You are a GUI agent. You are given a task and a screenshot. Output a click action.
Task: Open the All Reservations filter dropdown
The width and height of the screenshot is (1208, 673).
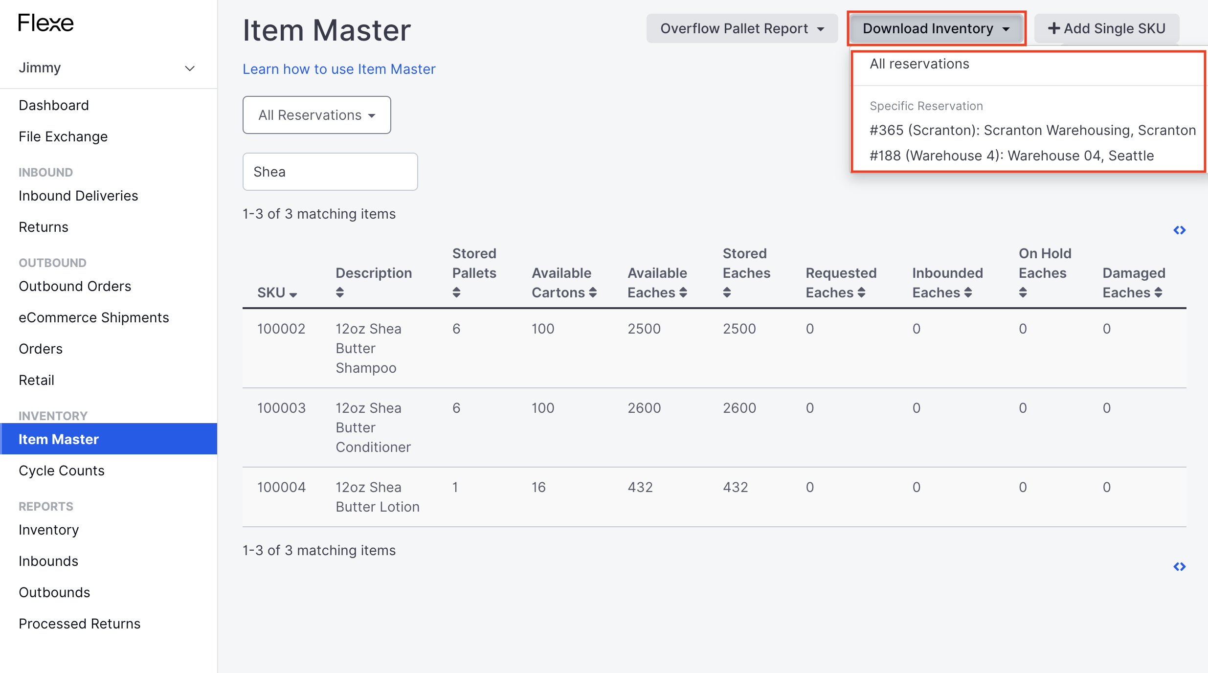[x=317, y=115]
